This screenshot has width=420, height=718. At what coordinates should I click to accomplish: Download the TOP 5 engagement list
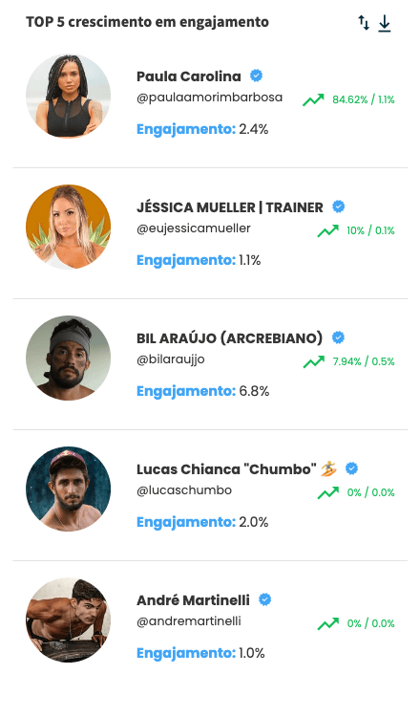[385, 23]
